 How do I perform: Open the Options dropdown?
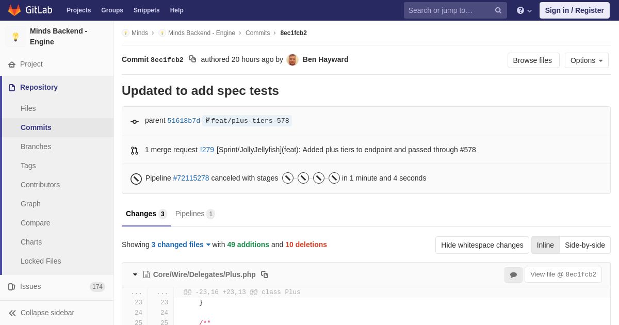coord(587,60)
